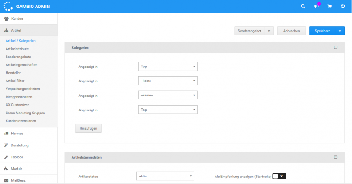Expand the Speichern button dropdown arrow
The height and width of the screenshot is (184, 352).
click(x=340, y=31)
